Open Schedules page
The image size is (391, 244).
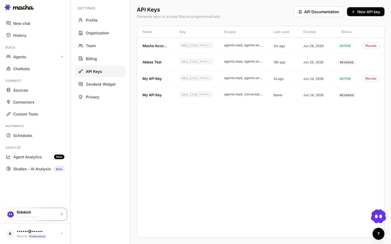35,135
